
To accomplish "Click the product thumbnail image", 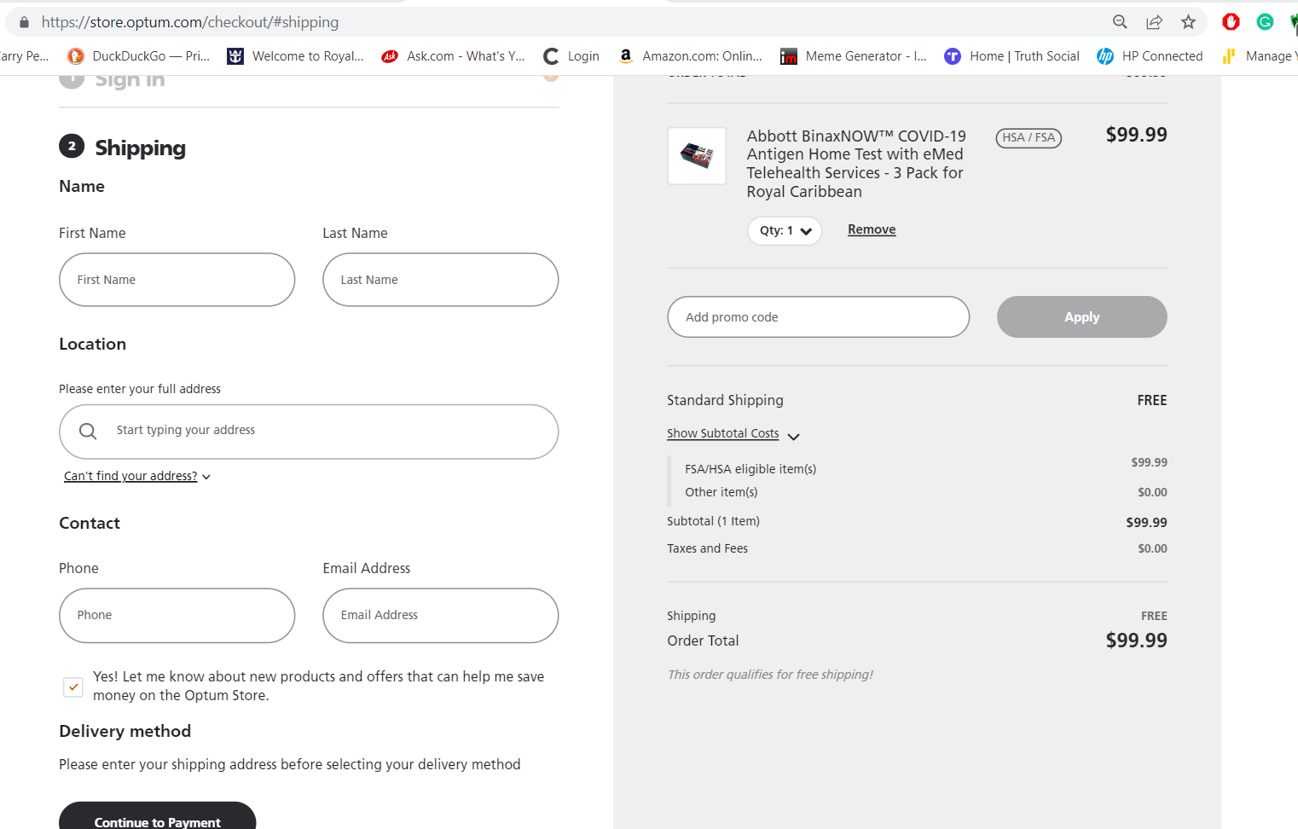I will point(697,156).
